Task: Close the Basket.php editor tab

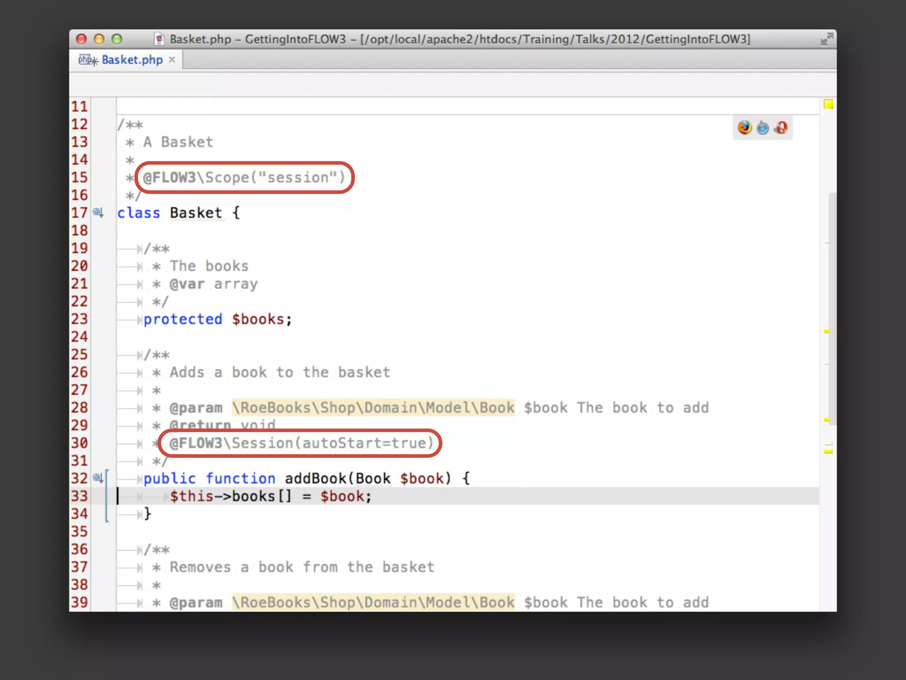Action: coord(172,60)
